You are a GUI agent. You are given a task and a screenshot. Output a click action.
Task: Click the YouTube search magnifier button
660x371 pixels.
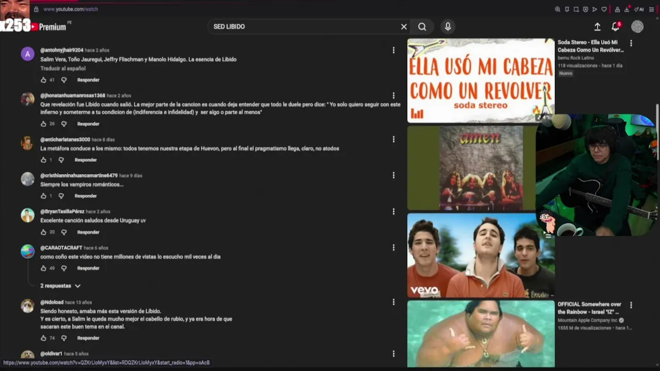point(422,27)
